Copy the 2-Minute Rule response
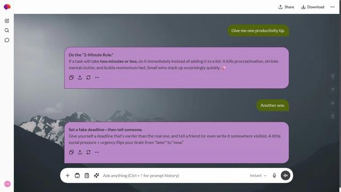Screen dimensions: 341x192 point(71,77)
